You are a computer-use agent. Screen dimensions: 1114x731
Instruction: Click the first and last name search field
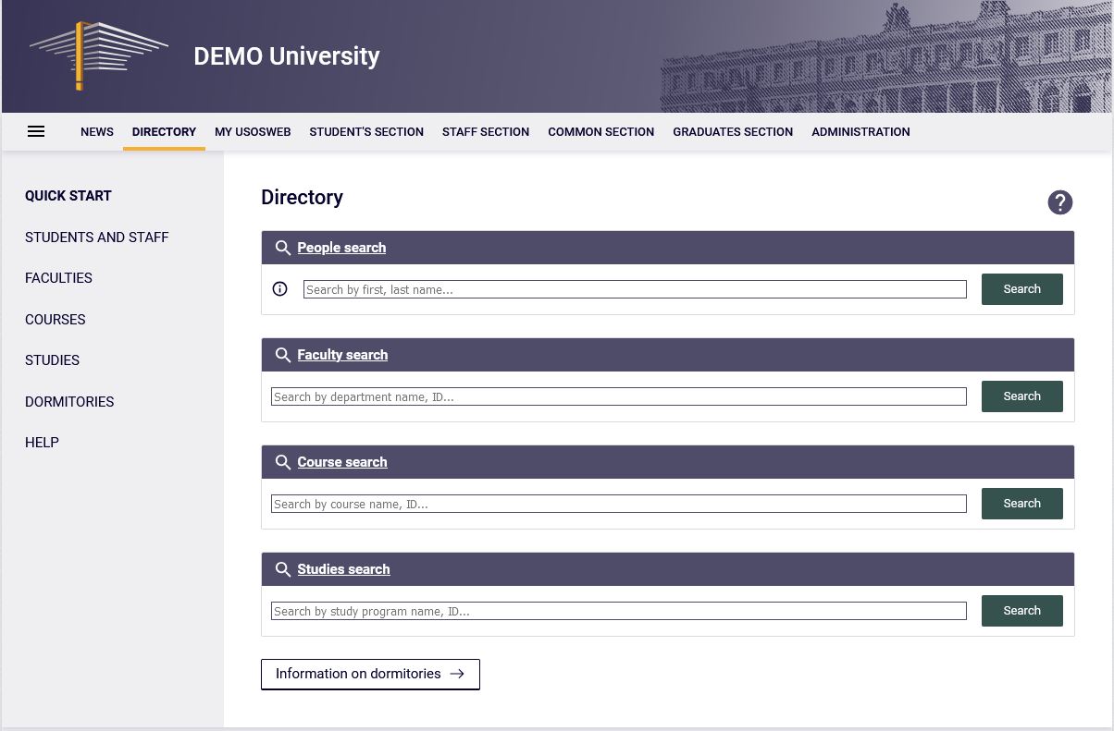point(635,288)
